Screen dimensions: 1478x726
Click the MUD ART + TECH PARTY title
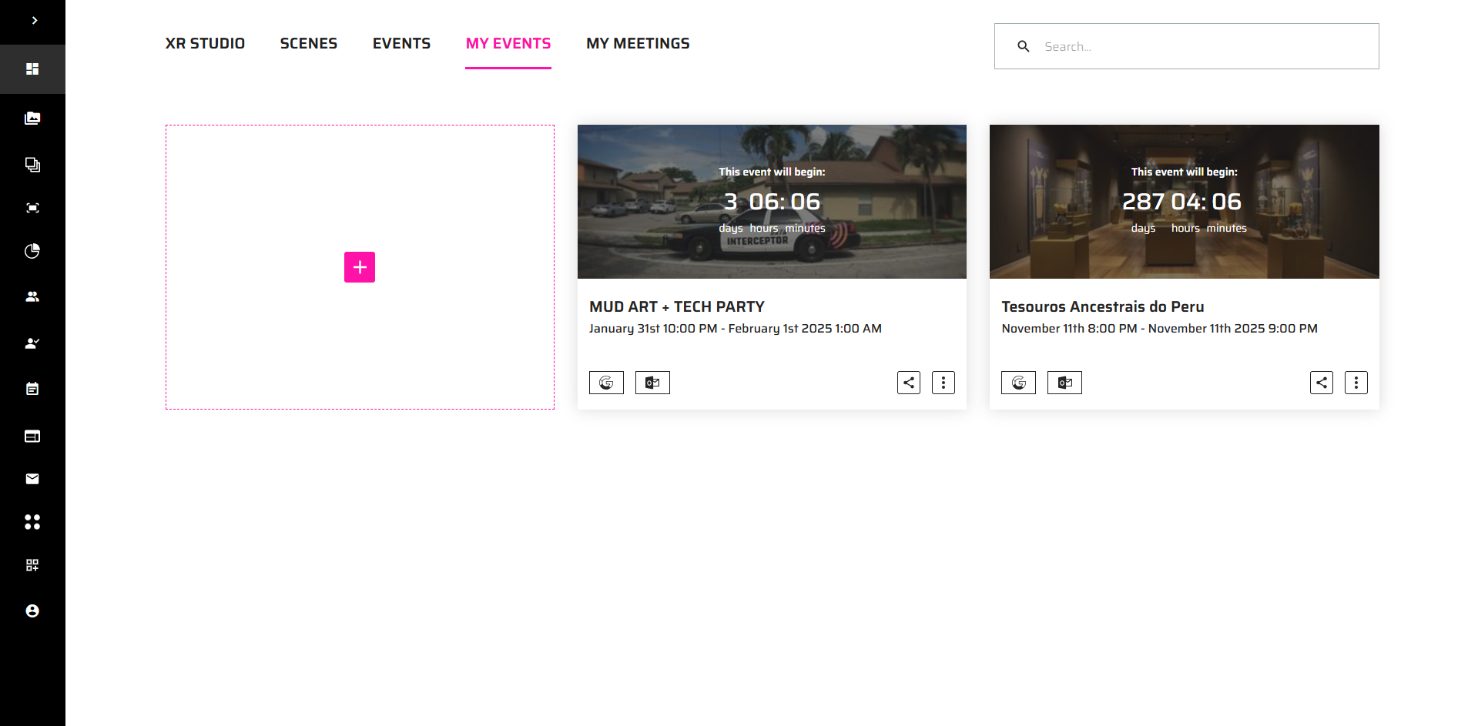(x=677, y=306)
